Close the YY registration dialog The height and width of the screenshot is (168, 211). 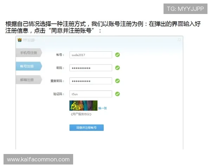pos(179,40)
